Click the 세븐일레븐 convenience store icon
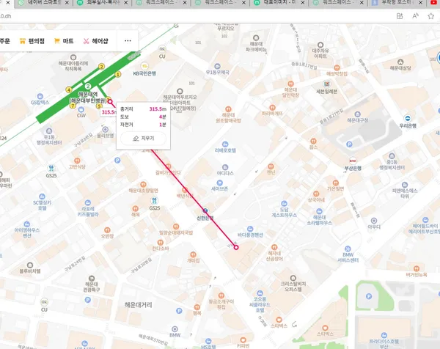 coord(326,84)
